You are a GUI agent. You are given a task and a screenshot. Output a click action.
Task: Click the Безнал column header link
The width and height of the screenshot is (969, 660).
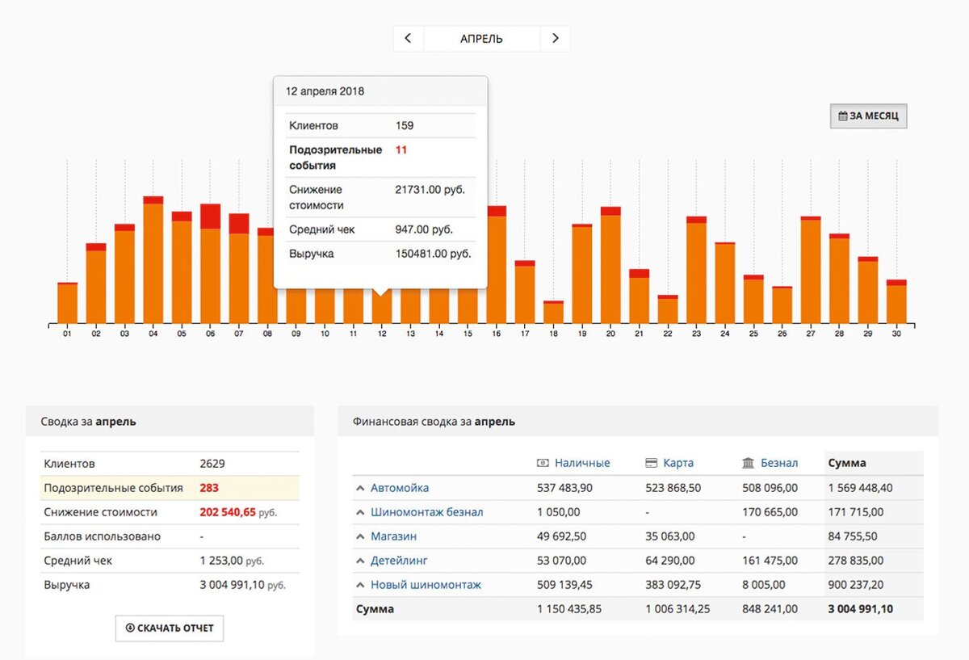779,463
